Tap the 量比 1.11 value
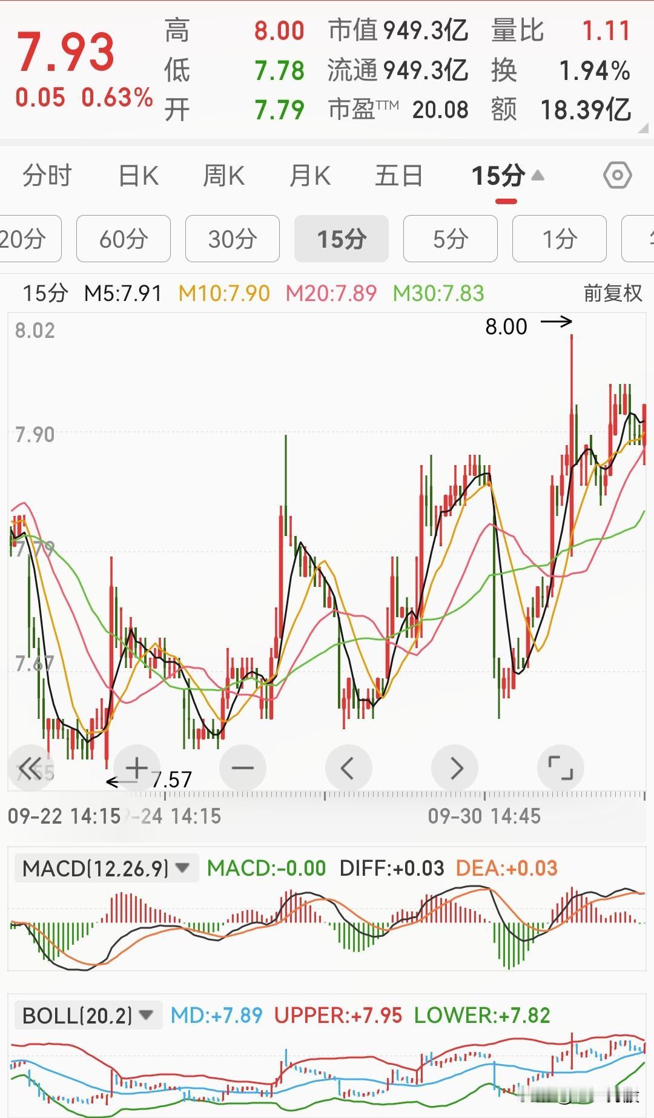 point(606,31)
